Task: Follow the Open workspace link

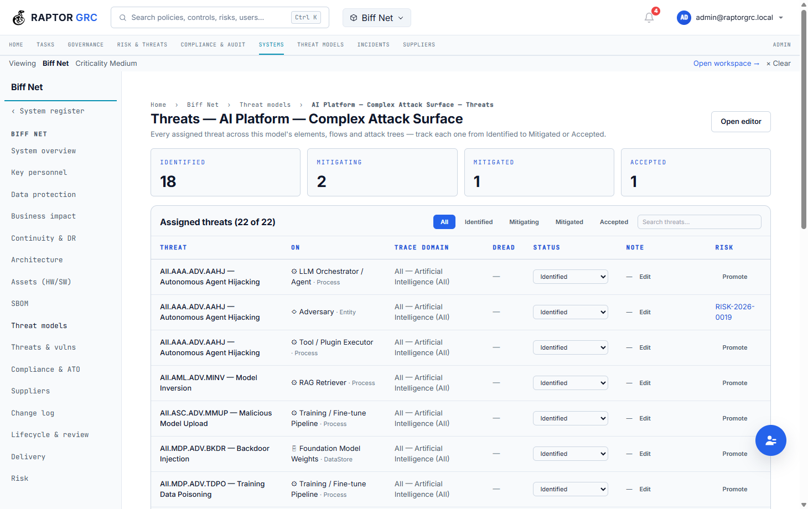Action: pos(726,64)
